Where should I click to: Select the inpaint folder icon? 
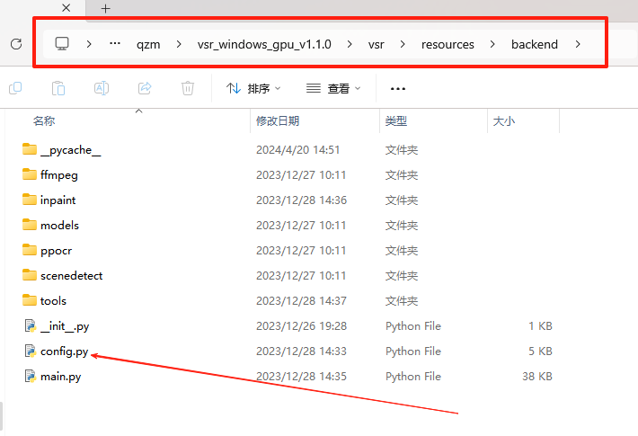(x=30, y=200)
